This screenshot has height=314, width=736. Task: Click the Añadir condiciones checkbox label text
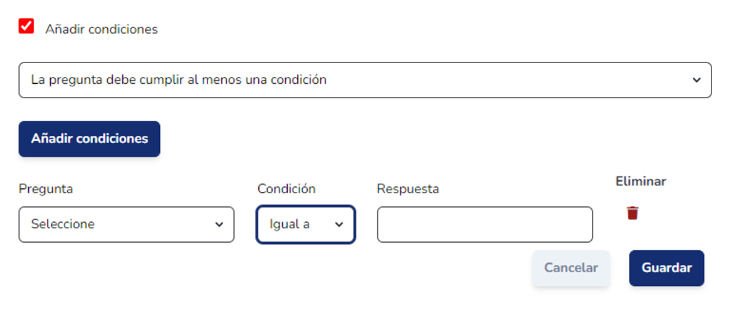102,29
